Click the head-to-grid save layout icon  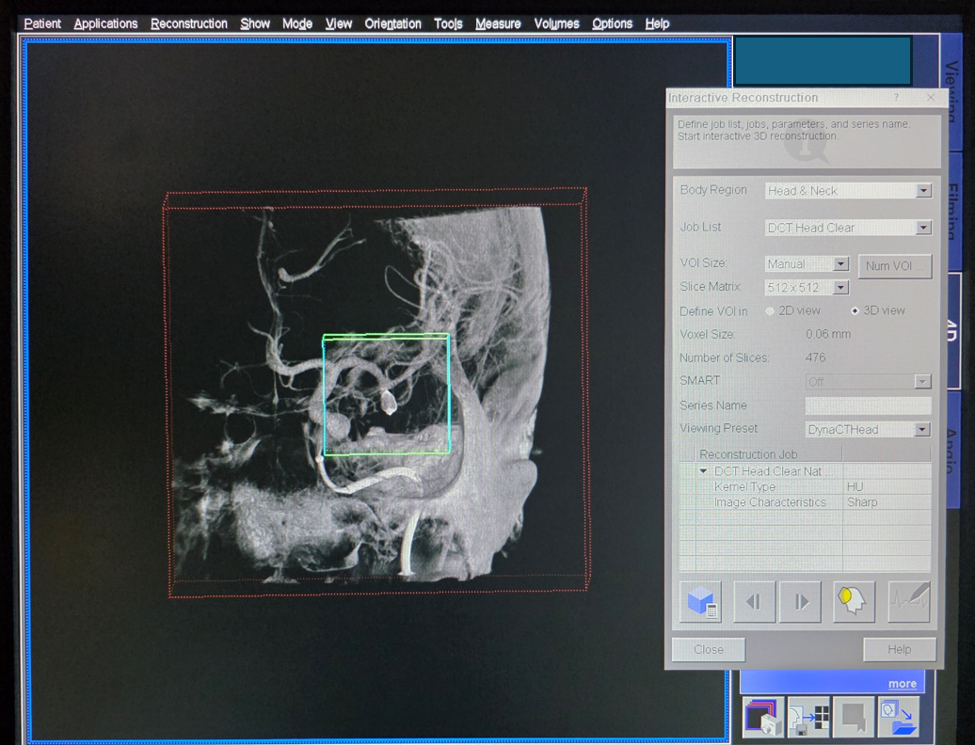pyautogui.click(x=808, y=719)
